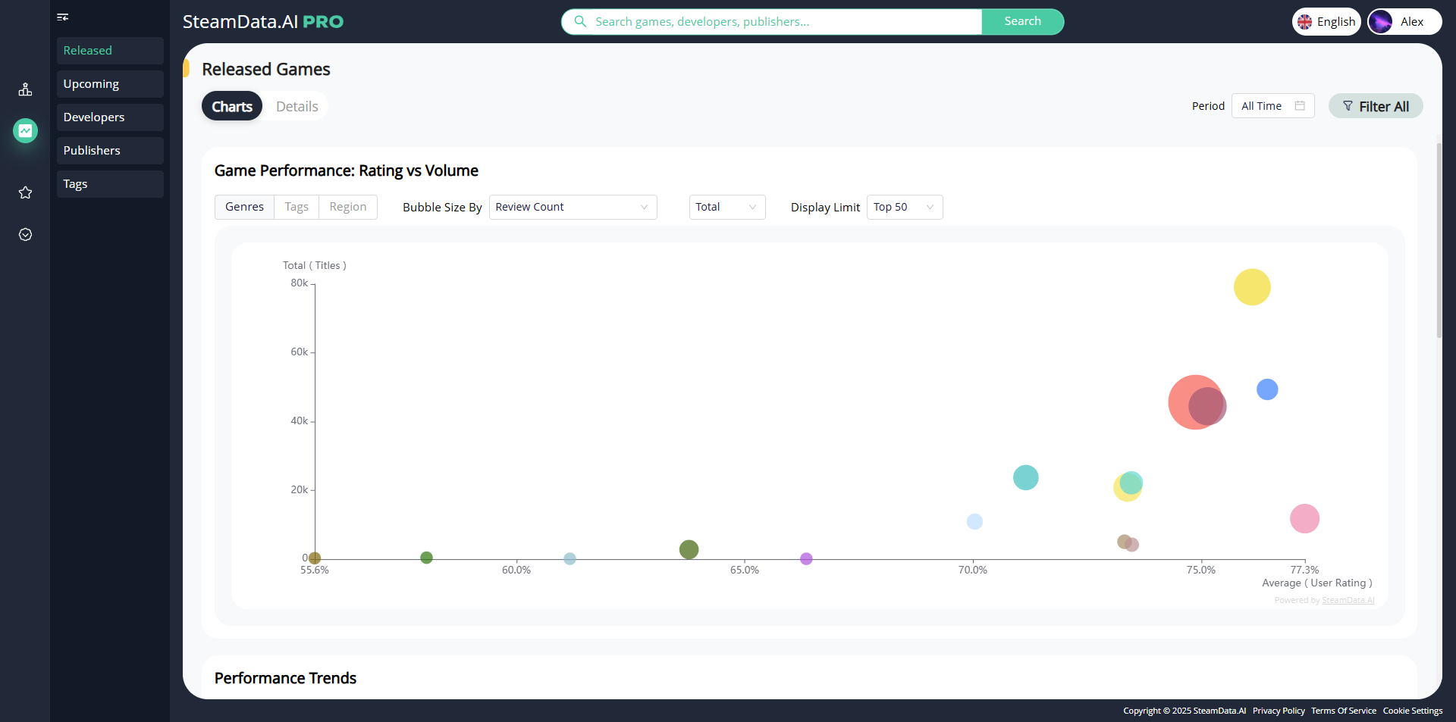
Task: Collapse the left sidebar panel
Action: 63,17
